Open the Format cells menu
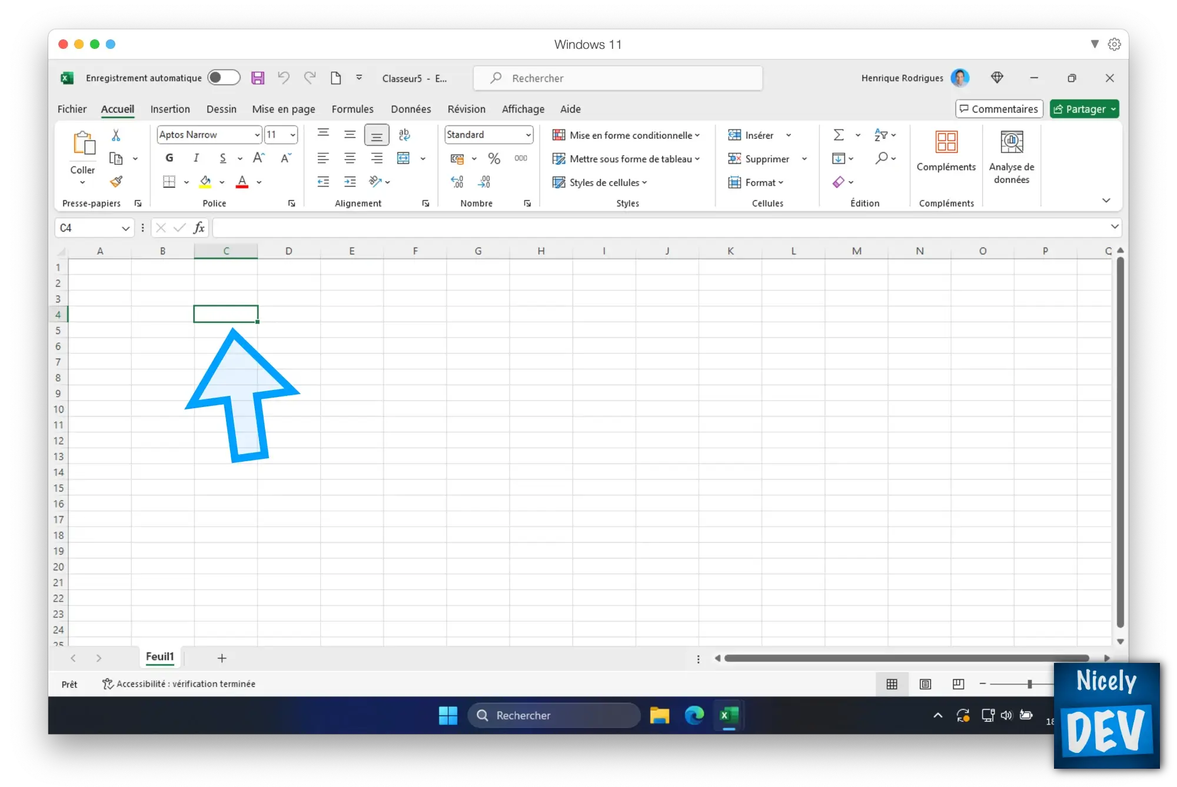The width and height of the screenshot is (1177, 787). click(x=756, y=182)
